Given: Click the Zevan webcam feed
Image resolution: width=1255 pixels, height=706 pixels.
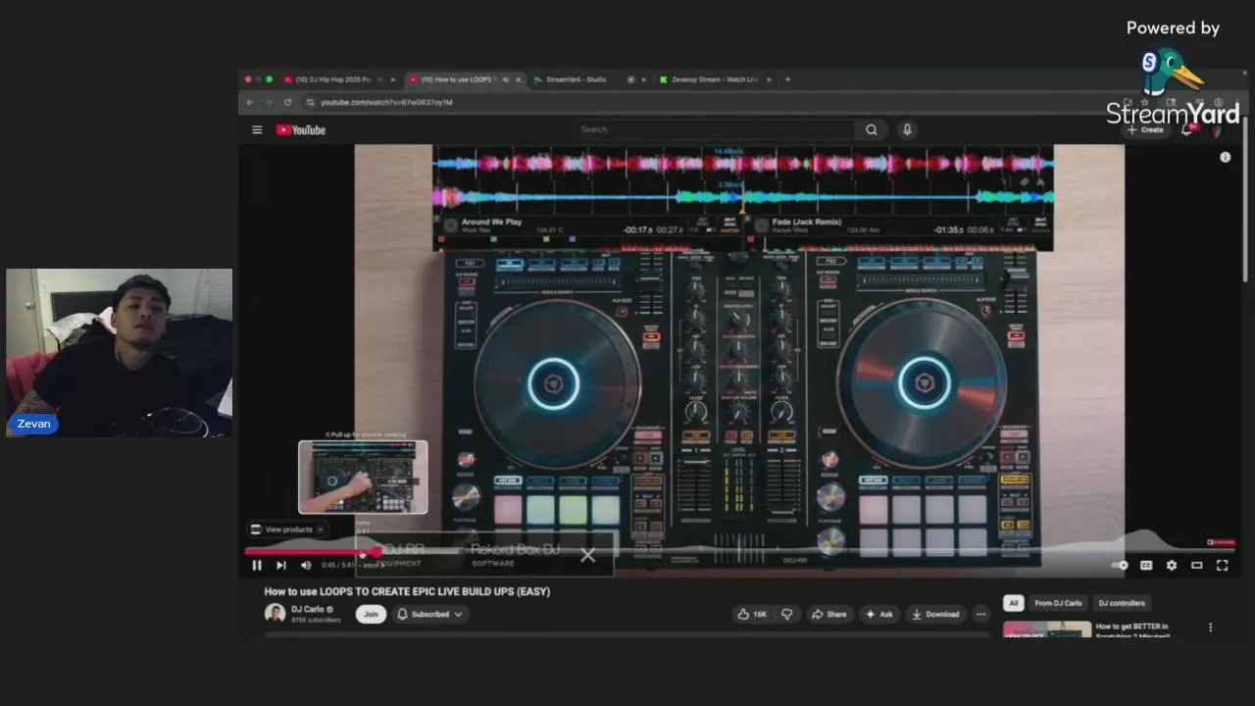Looking at the screenshot, I should coord(119,353).
